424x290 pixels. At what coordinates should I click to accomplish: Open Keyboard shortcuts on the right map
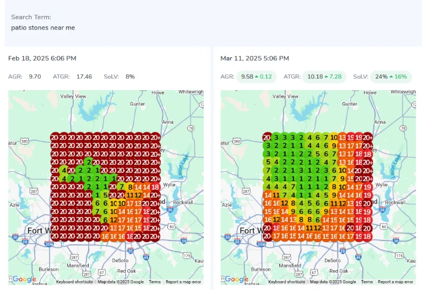(286, 282)
